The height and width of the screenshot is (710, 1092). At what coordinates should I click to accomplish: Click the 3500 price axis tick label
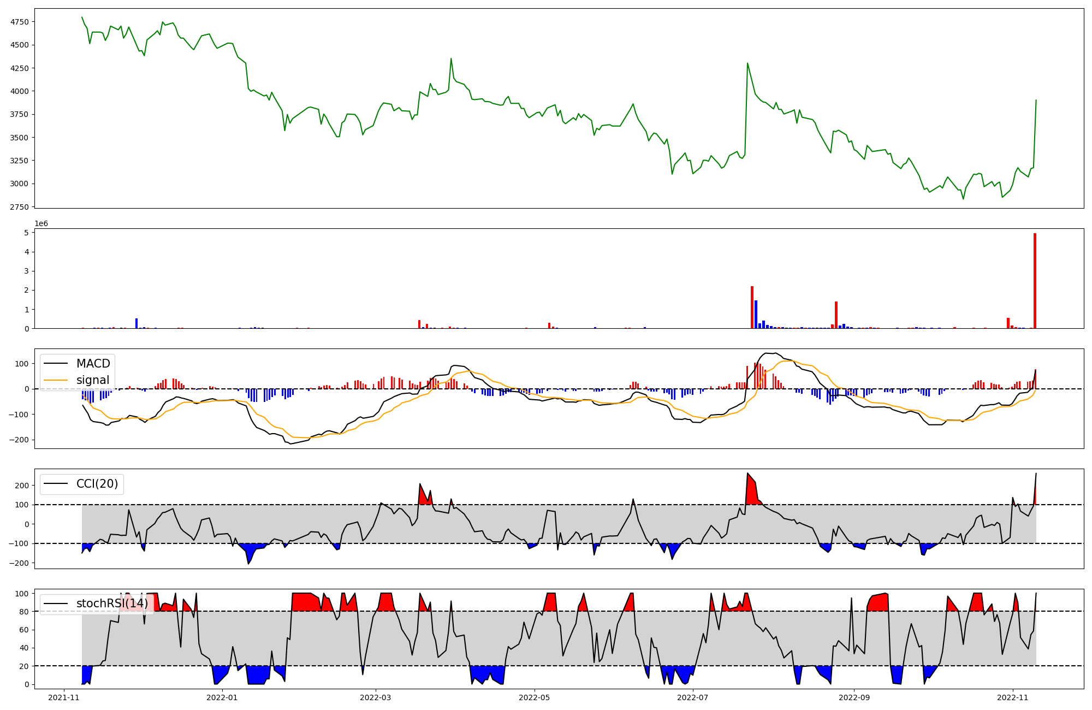click(x=20, y=138)
